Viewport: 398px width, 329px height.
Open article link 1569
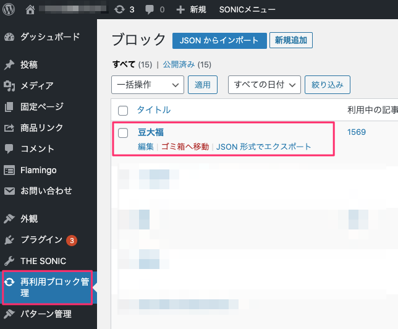tap(357, 132)
